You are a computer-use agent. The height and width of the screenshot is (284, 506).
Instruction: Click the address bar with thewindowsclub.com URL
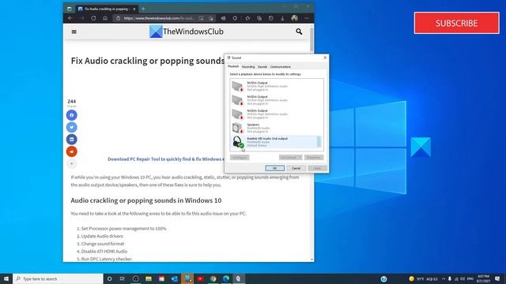coord(158,18)
